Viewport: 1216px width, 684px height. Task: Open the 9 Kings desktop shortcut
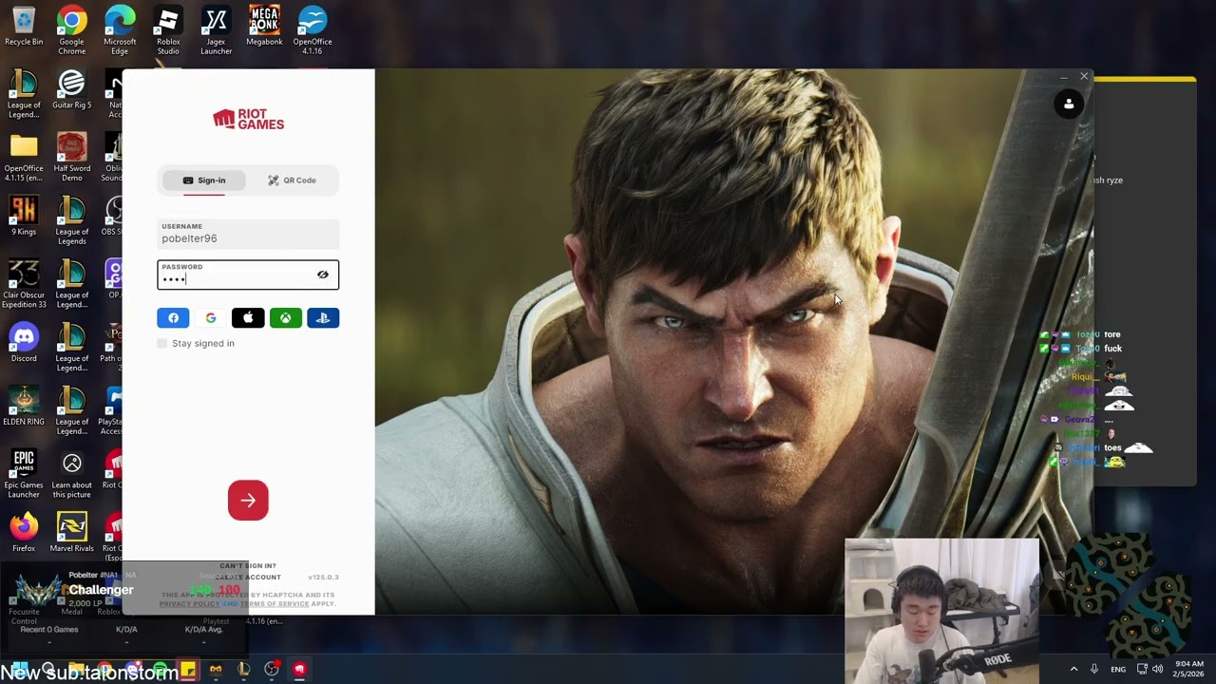24,217
